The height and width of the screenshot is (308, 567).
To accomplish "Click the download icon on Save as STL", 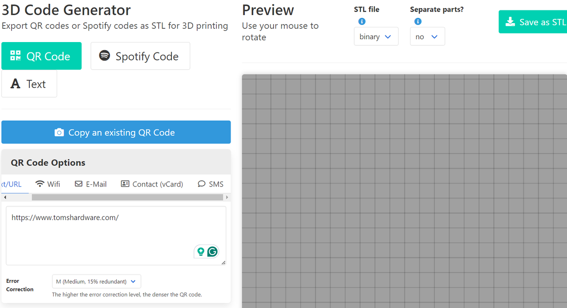I will [510, 22].
